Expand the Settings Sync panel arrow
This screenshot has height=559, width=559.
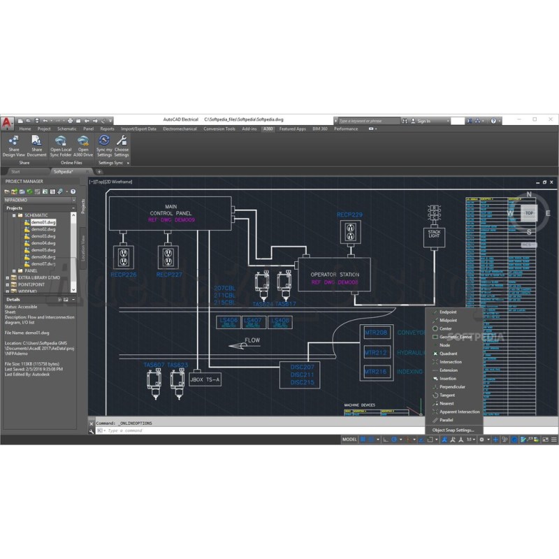click(x=128, y=163)
